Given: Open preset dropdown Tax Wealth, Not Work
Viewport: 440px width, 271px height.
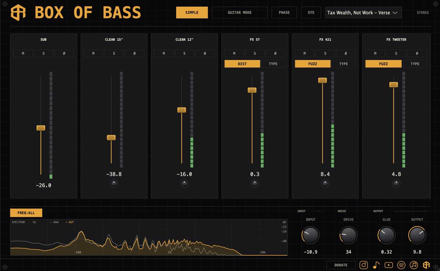Looking at the screenshot, I should point(363,13).
